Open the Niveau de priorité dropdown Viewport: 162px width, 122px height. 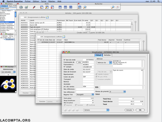117,92
